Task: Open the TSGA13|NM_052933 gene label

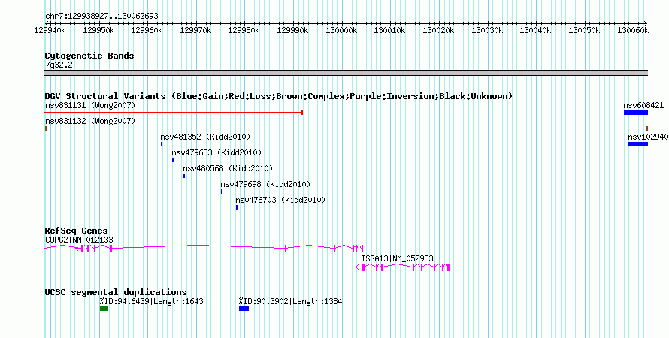Action: click(x=397, y=258)
